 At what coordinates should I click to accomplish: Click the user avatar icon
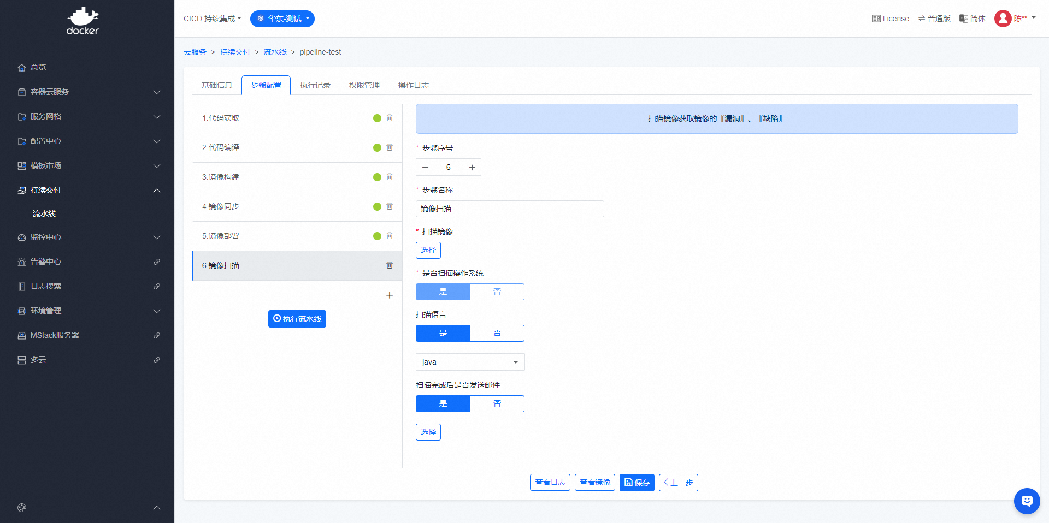tap(1003, 19)
